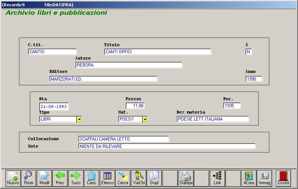Click the 'Editore' label
This screenshot has height=189, width=298.
[x=58, y=71]
